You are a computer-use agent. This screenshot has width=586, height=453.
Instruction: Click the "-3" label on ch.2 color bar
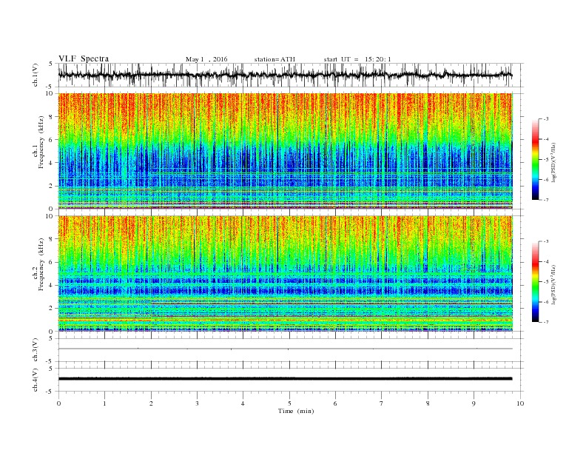(546, 241)
